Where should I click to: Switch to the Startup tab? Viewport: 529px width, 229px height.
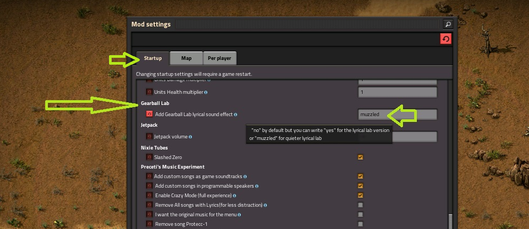coord(153,58)
